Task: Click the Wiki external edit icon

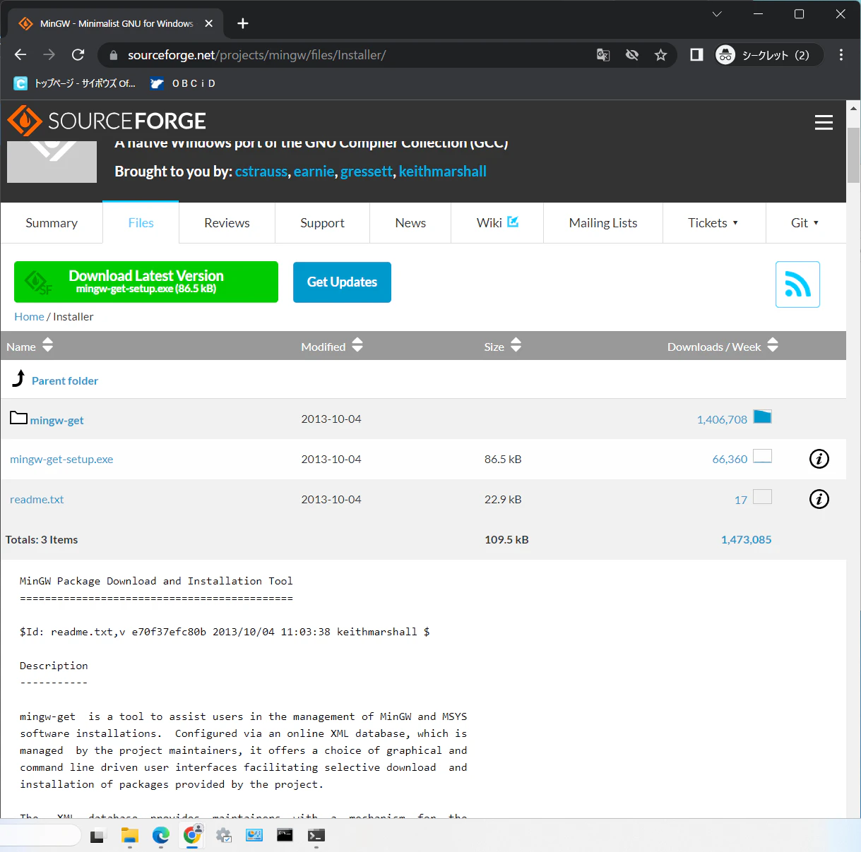Action: pos(513,222)
